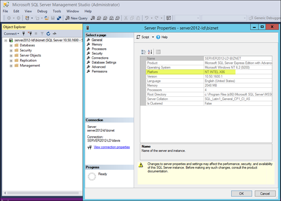
Task: Open the second empty toolbar combo box
Action: (224, 18)
